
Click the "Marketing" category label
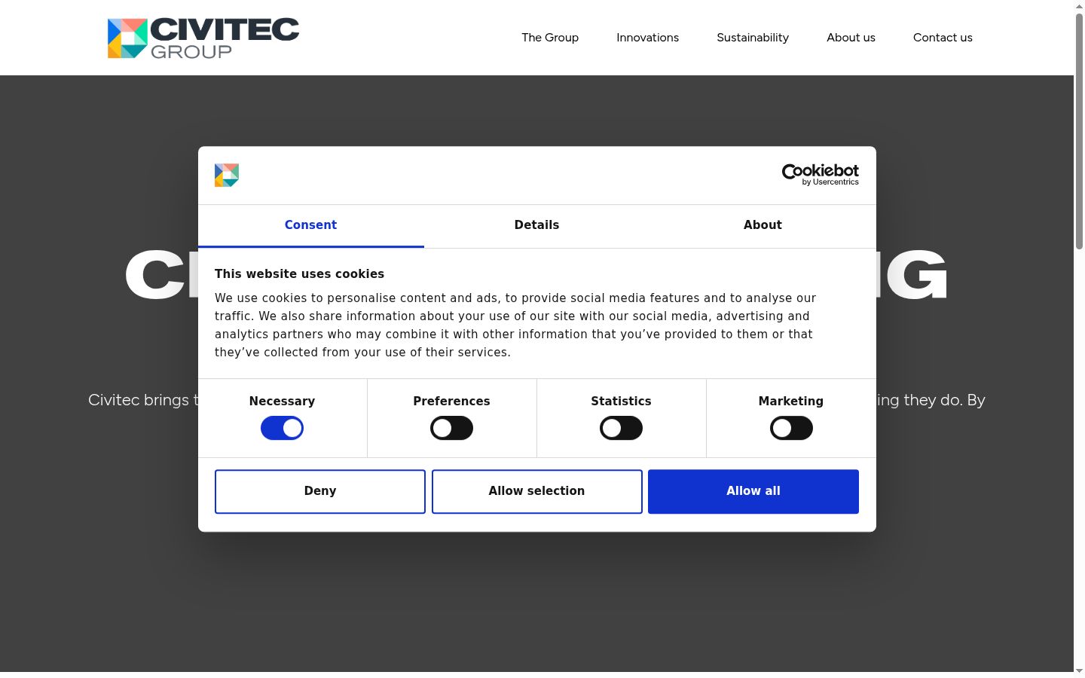[x=791, y=402]
